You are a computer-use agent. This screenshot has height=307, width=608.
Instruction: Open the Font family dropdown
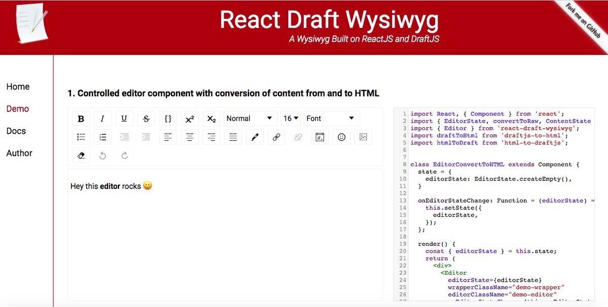click(332, 119)
